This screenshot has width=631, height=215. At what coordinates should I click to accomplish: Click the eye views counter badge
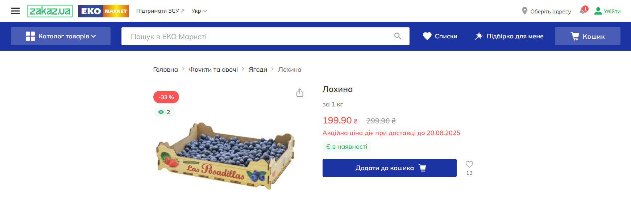(164, 112)
